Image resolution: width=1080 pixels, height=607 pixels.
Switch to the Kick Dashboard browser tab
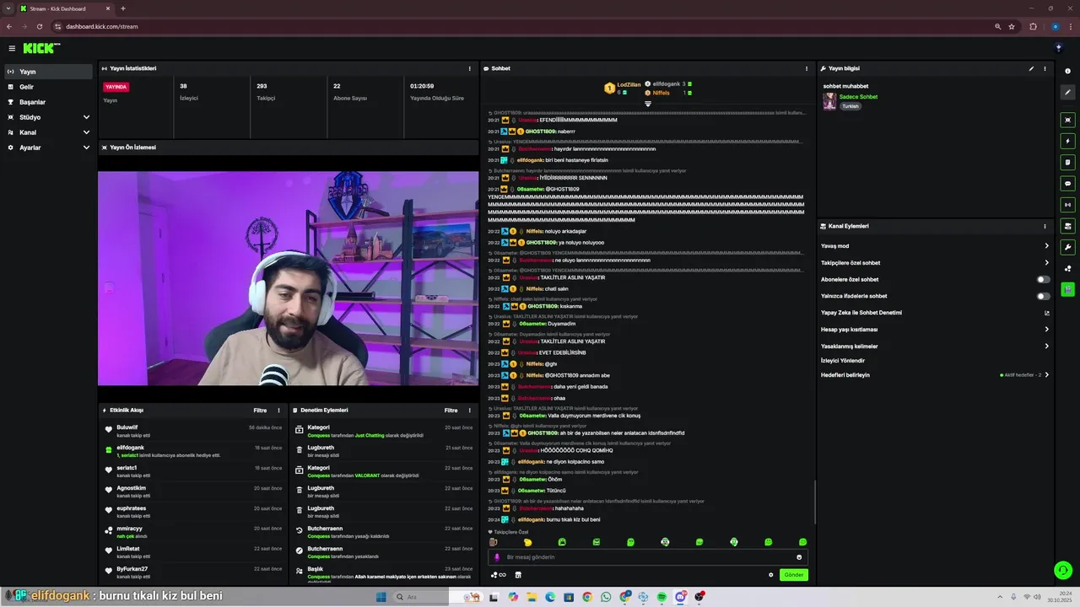click(64, 8)
